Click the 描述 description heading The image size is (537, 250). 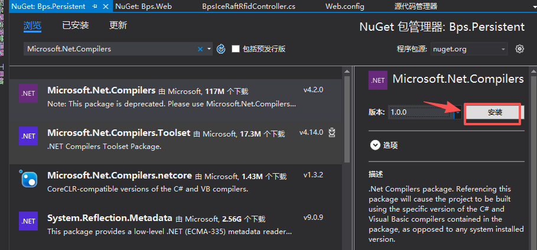[x=376, y=174]
